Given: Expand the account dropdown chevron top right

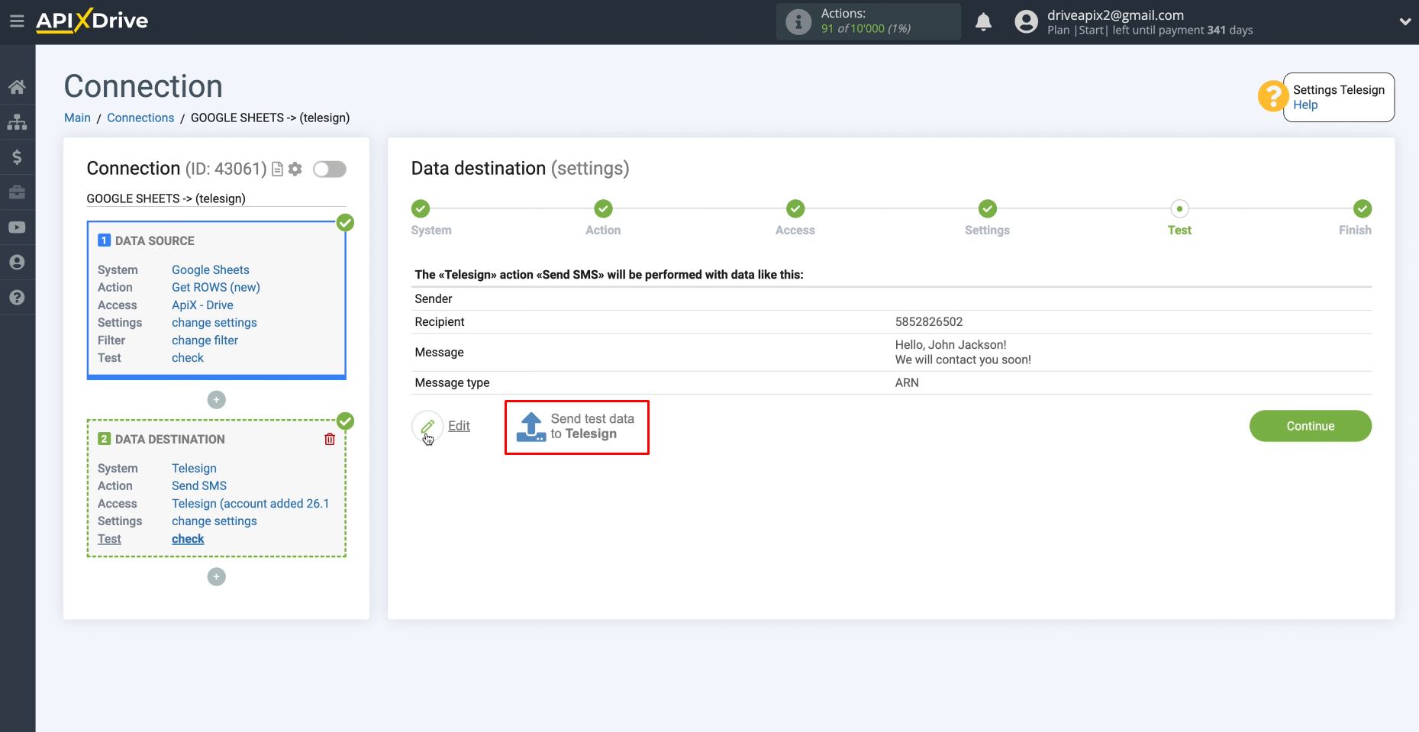Looking at the screenshot, I should tap(1405, 21).
